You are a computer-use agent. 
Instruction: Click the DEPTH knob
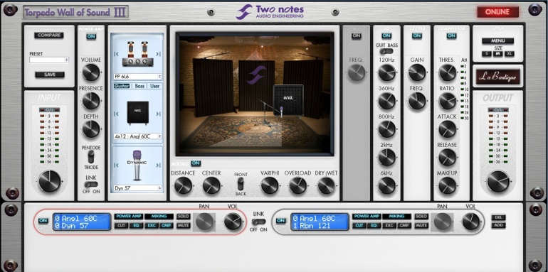click(91, 129)
